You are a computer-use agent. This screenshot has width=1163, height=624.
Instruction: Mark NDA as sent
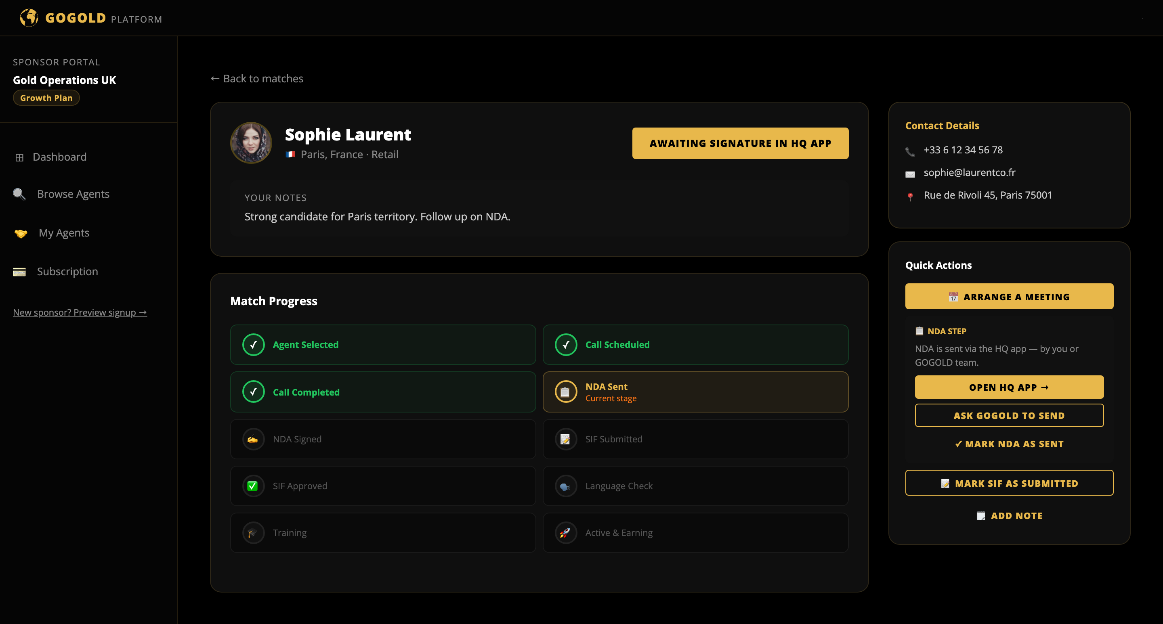pos(1009,444)
